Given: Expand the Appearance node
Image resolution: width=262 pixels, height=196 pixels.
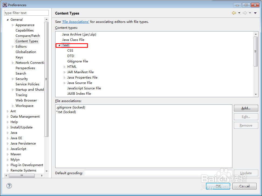Looking at the screenshot, I should (13, 25).
